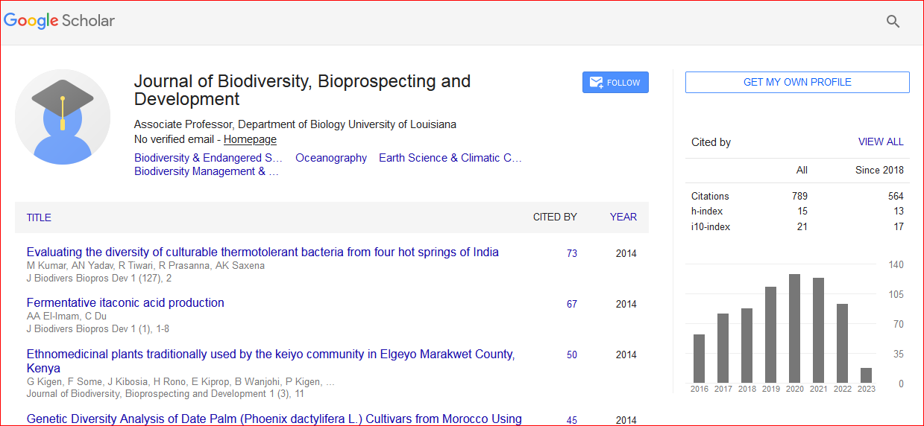The image size is (924, 426).
Task: Open Biodiversity Management interest tag
Action: [x=206, y=171]
